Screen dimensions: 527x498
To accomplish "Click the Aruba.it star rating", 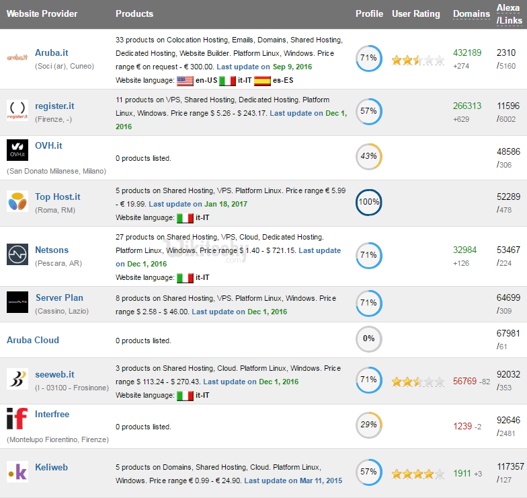I will point(417,60).
